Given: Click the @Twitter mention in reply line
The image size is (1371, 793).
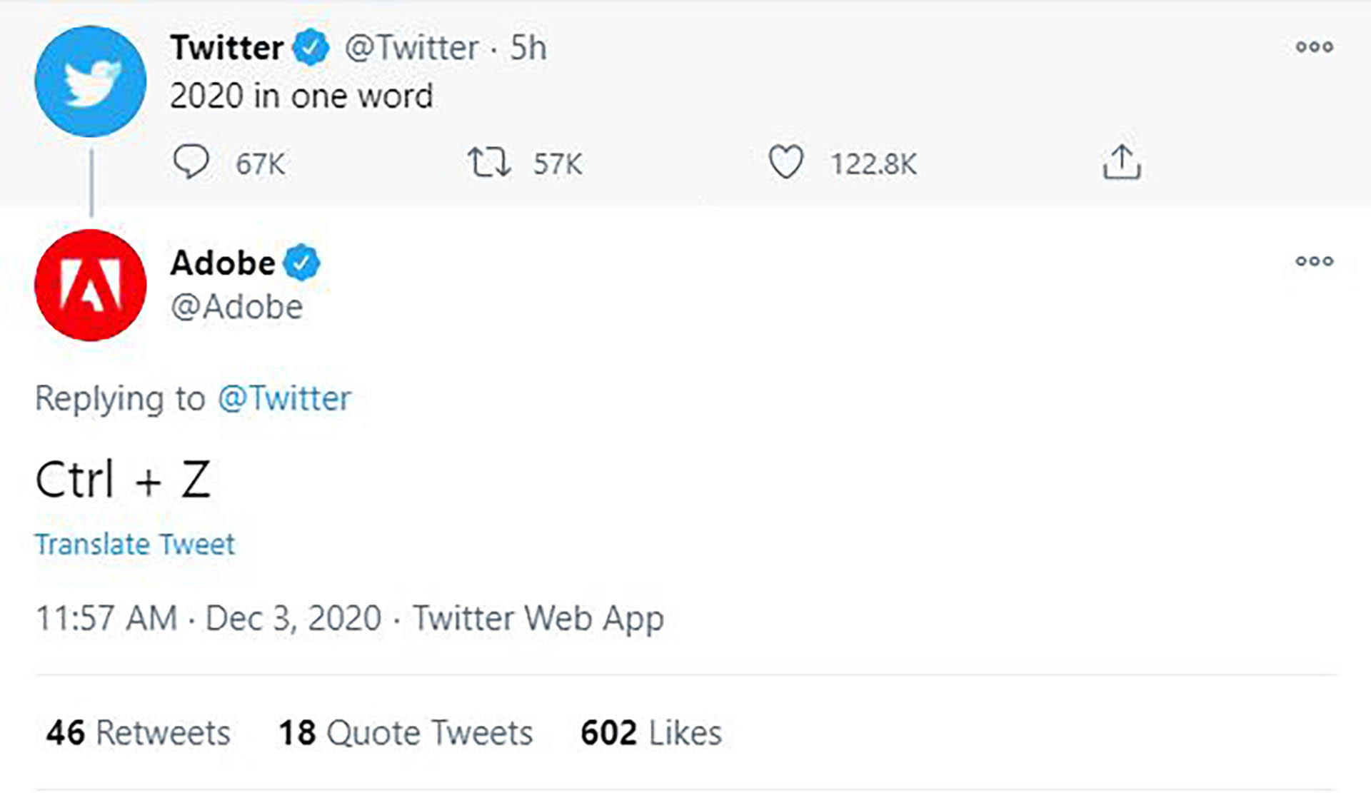Looking at the screenshot, I should click(x=284, y=398).
